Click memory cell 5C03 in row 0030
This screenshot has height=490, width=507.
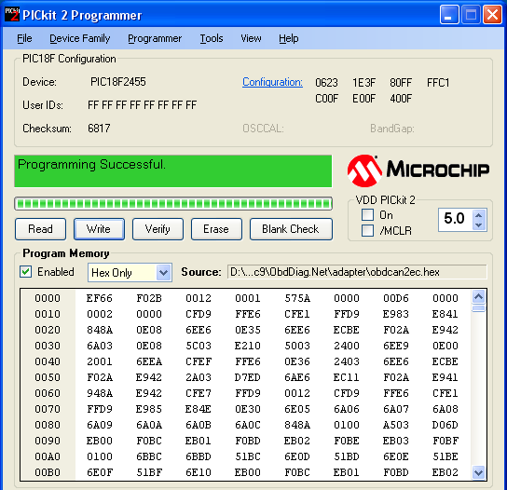(199, 346)
